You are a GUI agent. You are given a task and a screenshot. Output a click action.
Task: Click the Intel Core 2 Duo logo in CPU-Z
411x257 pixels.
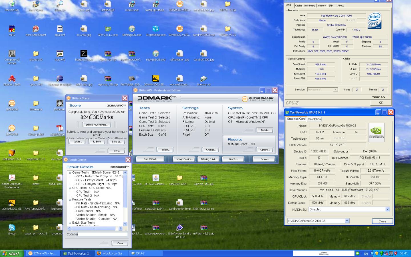[x=374, y=21]
